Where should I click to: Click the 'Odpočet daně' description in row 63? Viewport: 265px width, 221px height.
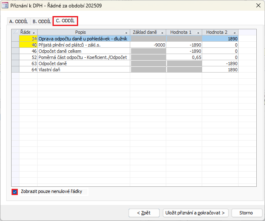[x=53, y=63]
